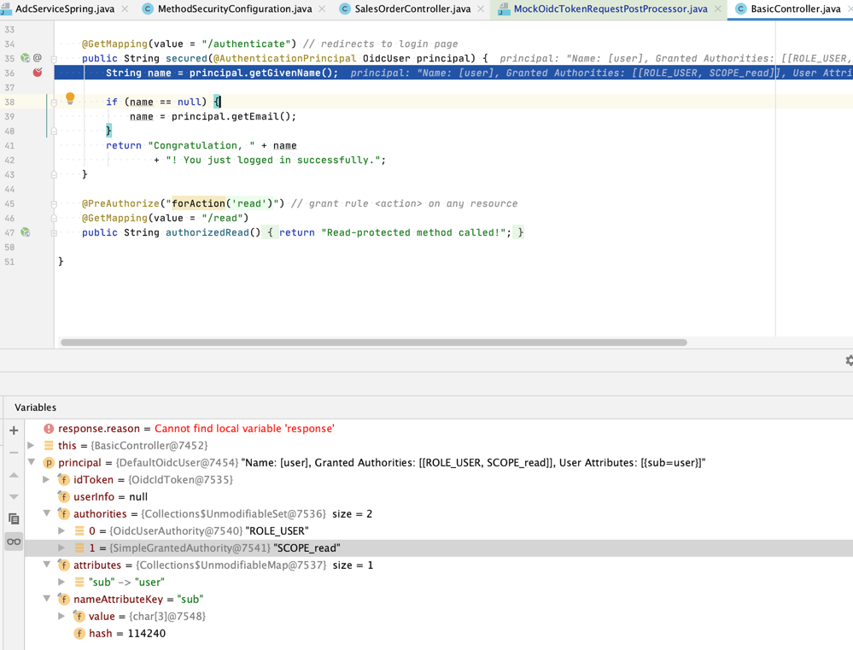Click the duplicate watch icon
Screen dimensions: 853x650
(x=13, y=518)
